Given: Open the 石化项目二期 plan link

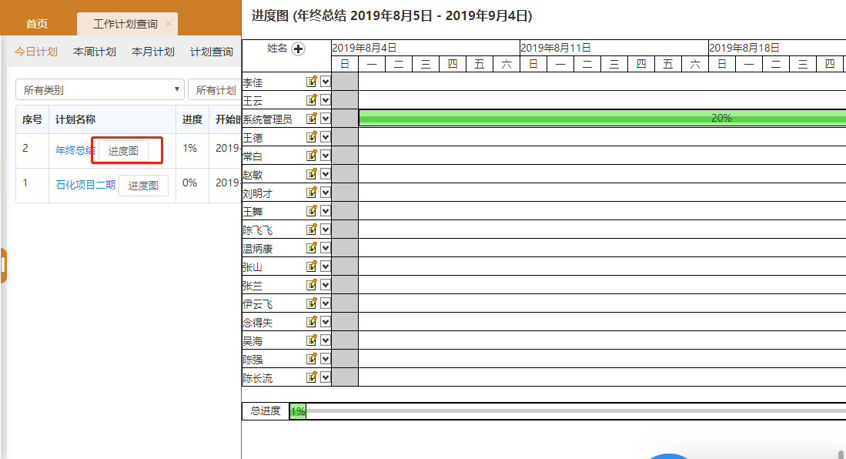Looking at the screenshot, I should pyautogui.click(x=85, y=185).
